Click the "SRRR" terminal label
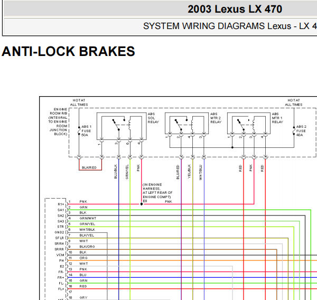 59,249
